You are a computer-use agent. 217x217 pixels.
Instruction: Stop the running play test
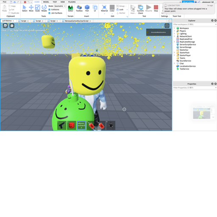pyautogui.click(x=156, y=8)
